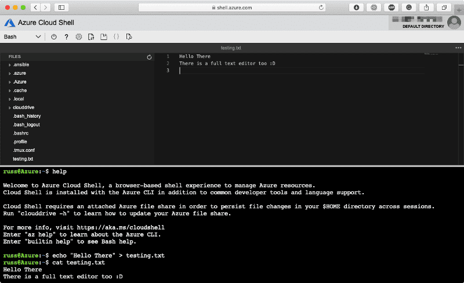Click the restart Cloud Shell power icon
Viewport: 464px width, 283px height.
point(54,37)
